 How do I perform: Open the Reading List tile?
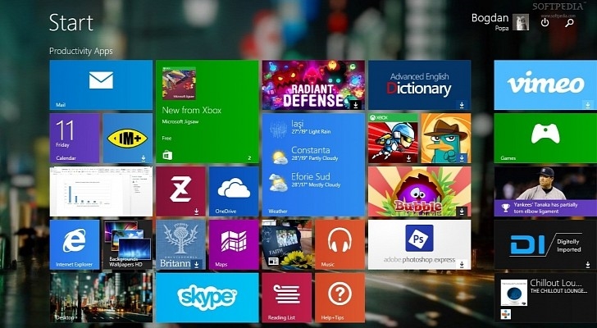click(286, 297)
